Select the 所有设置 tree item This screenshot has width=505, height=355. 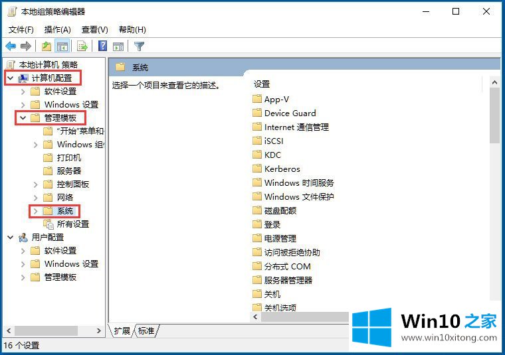click(73, 224)
